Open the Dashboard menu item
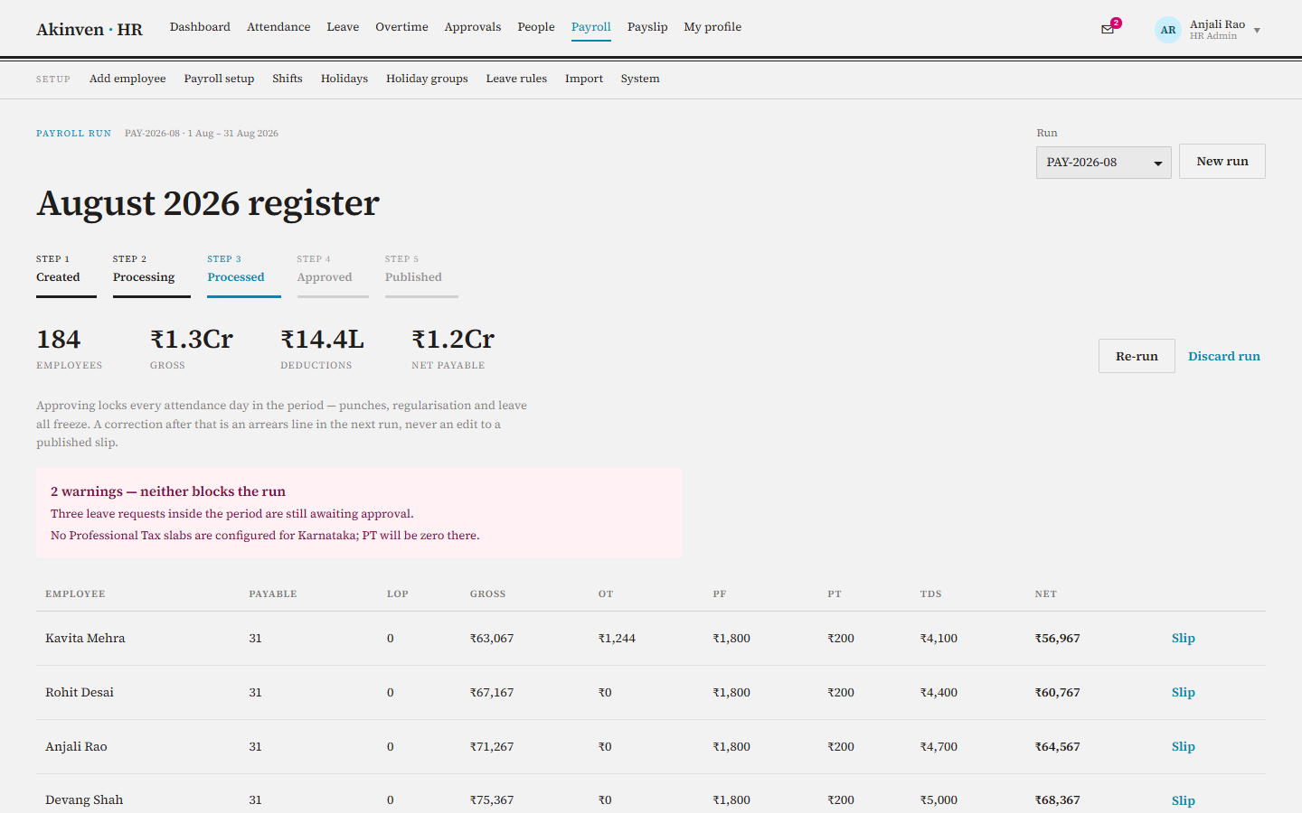Viewport: 1302px width, 813px height. [x=200, y=27]
